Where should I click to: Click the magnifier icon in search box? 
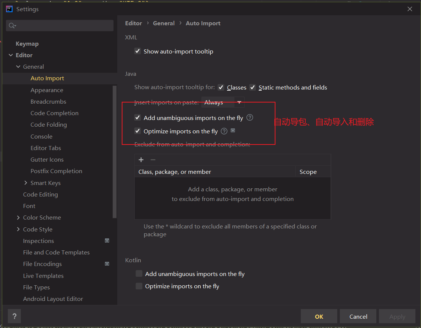[11, 25]
